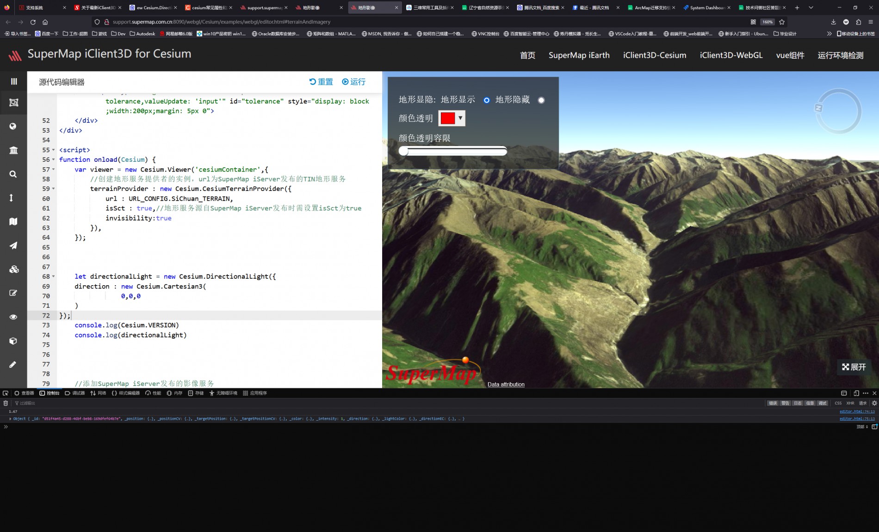Click 运行 to run the code
879x532 pixels.
[353, 82]
